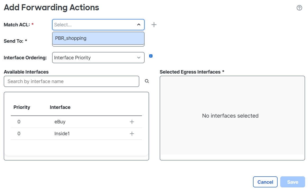Click the info icon beside Interface Ordering
308x189 pixels.
(151, 56)
